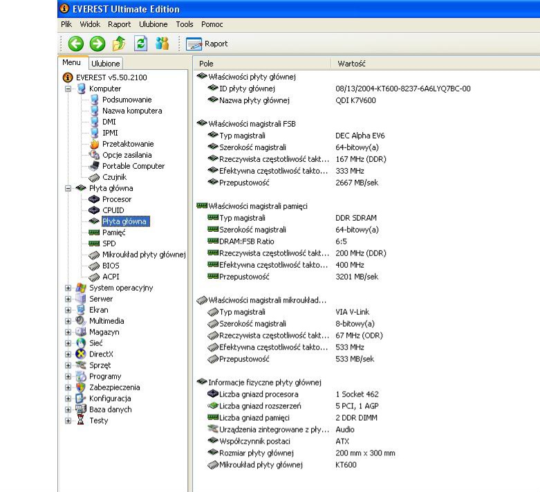
Task: Click the Czujnik sensor icon
Action: coord(94,177)
